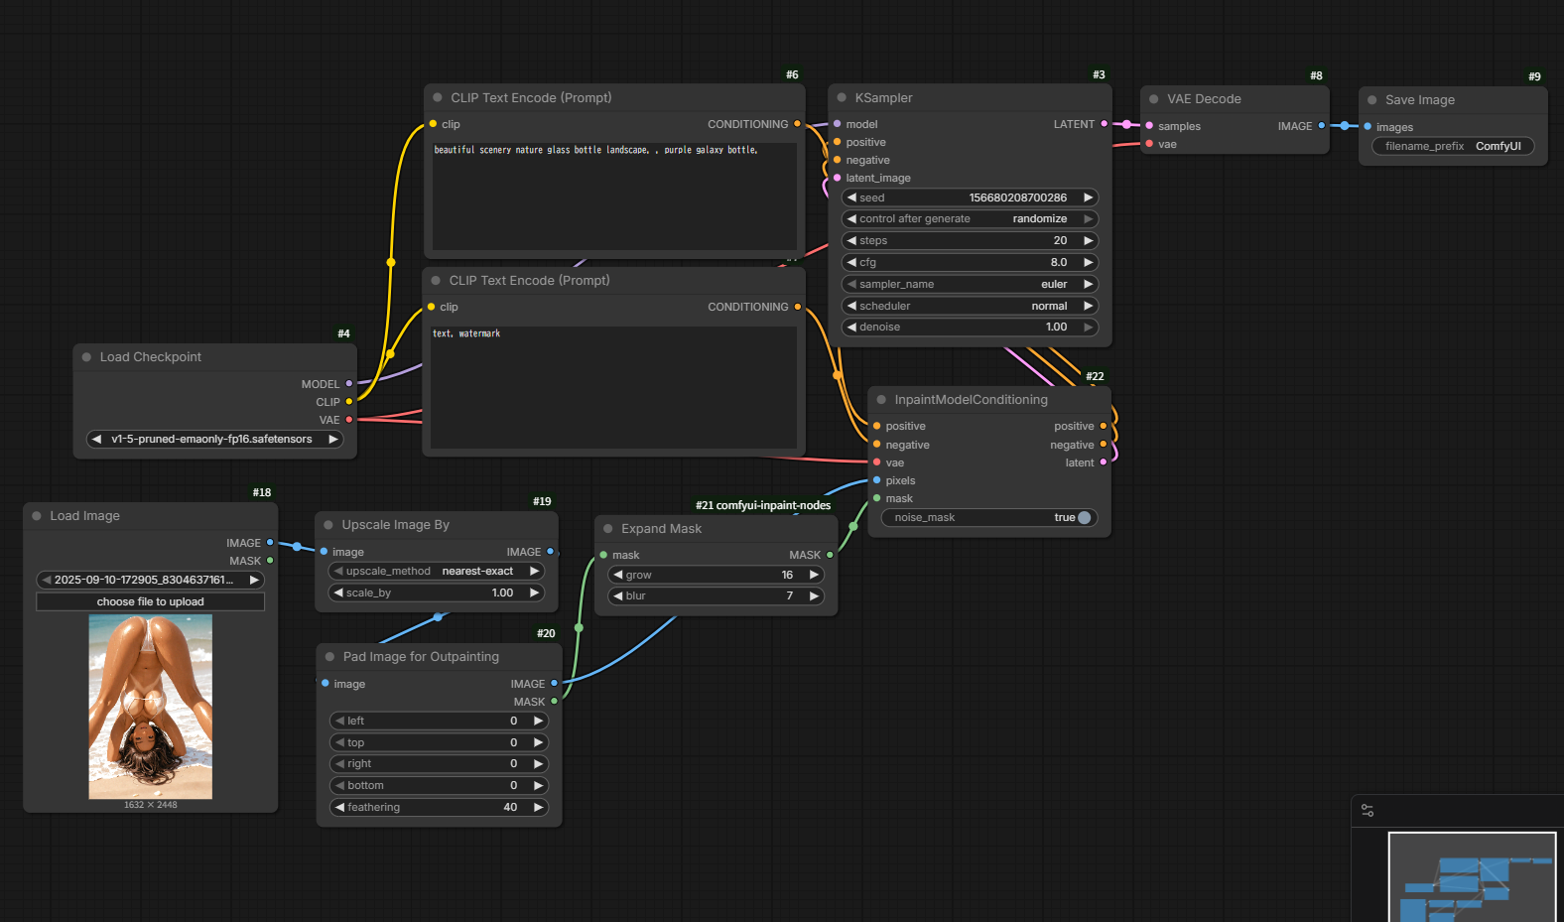Collapse the Pad Image for Outpainting node

pyautogui.click(x=330, y=657)
